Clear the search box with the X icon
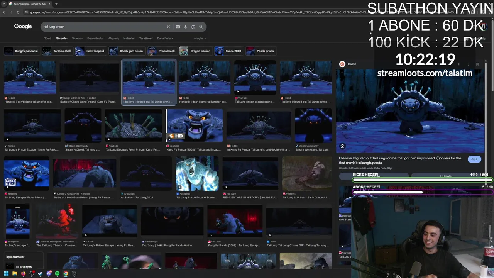 pyautogui.click(x=168, y=27)
